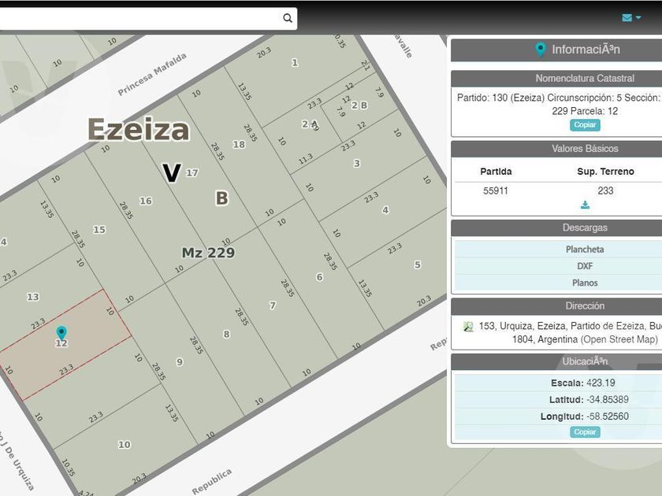Select parcel 9 on the map
This screenshot has height=496, width=662.
[x=180, y=362]
